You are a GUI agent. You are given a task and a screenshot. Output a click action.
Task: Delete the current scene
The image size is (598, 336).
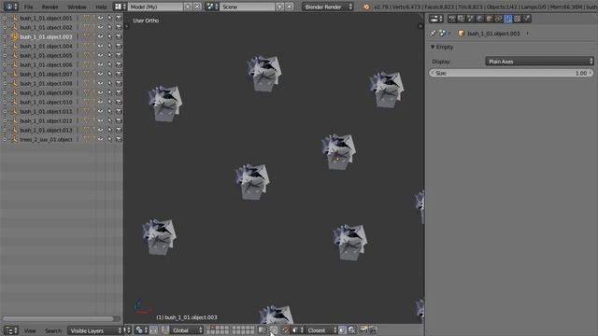point(289,7)
